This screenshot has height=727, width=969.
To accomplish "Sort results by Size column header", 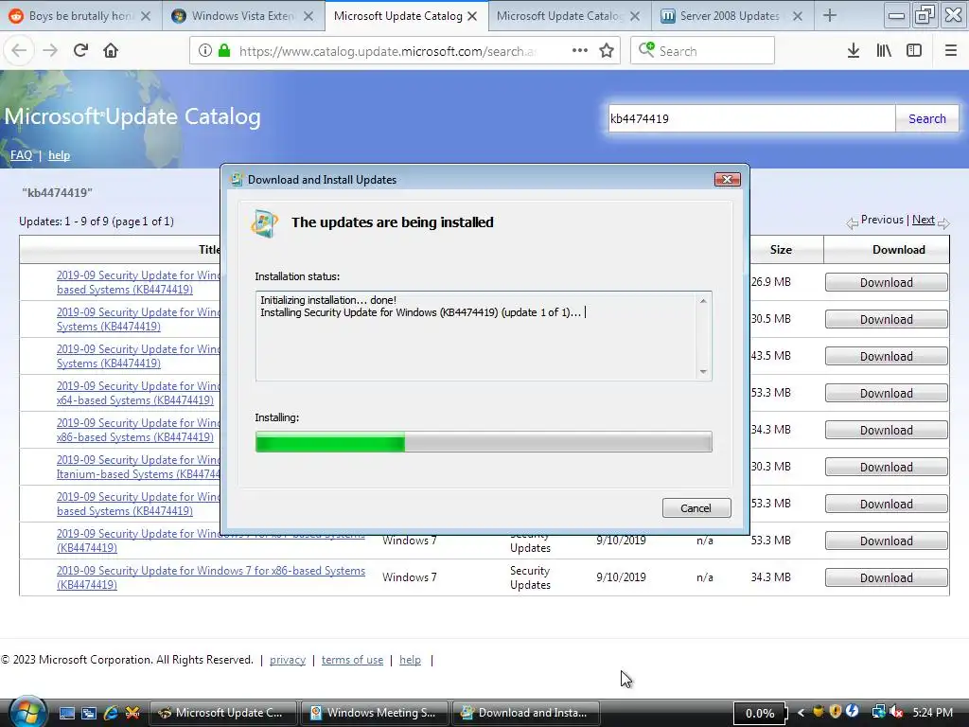I will click(x=781, y=250).
